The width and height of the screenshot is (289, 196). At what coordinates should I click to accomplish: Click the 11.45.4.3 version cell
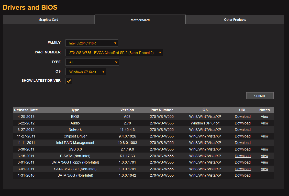[127, 130]
